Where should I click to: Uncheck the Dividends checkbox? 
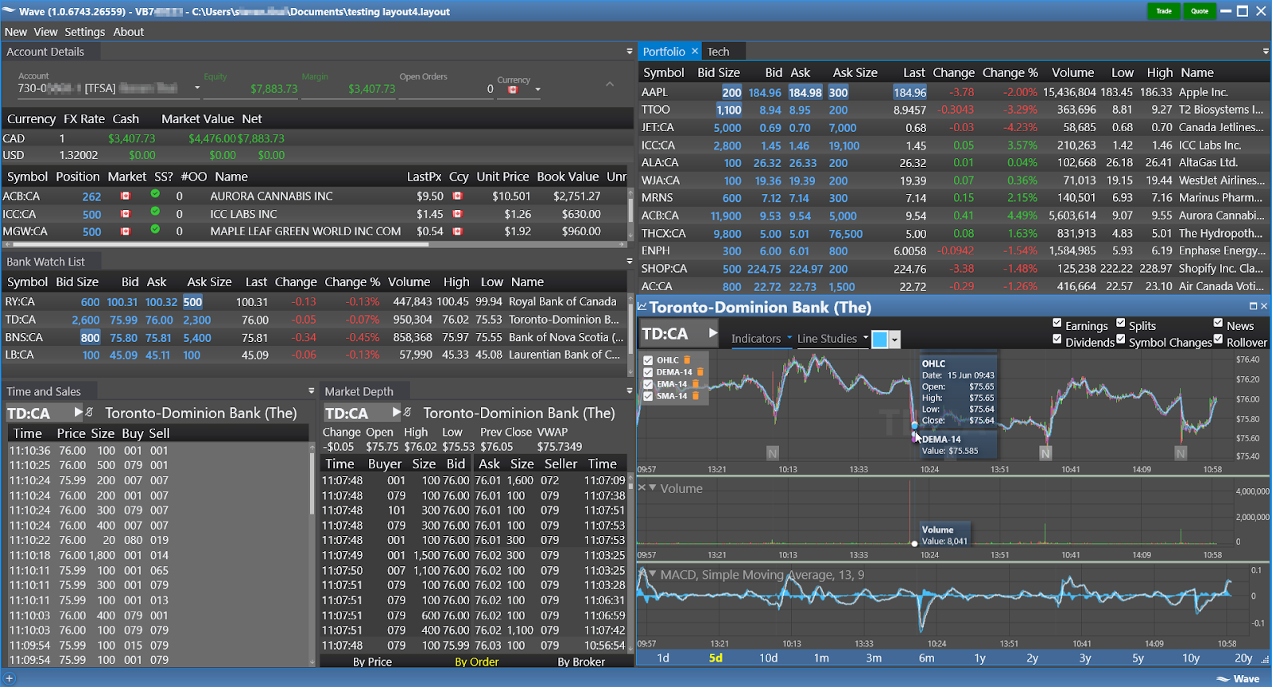(1057, 339)
